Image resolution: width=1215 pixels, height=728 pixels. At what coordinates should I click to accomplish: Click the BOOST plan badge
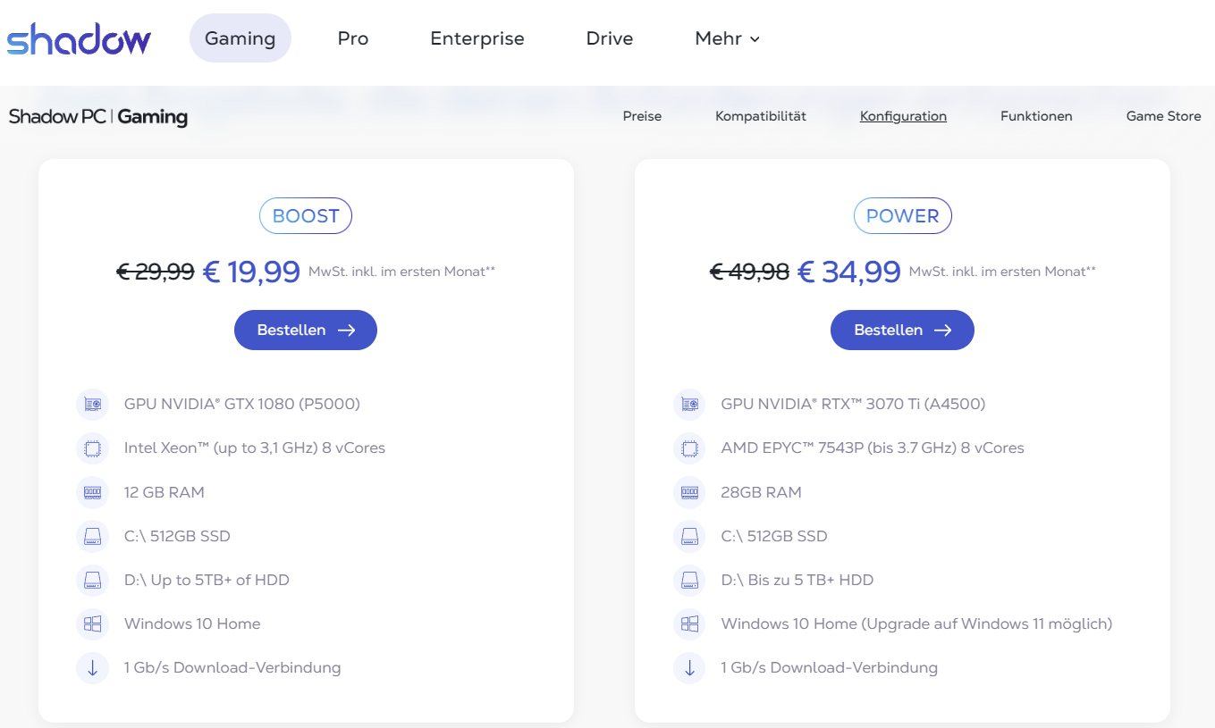(x=306, y=216)
